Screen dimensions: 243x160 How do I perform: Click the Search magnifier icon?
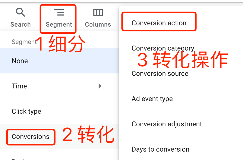20,12
